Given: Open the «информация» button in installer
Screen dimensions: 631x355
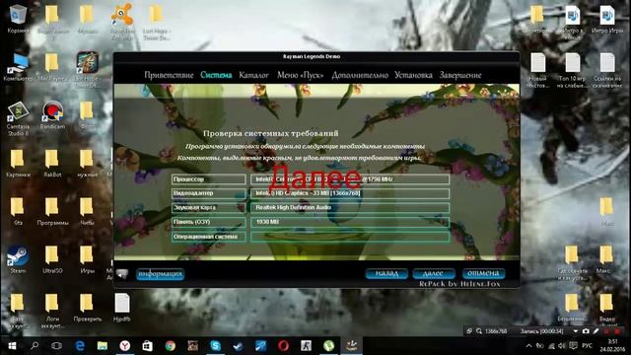Looking at the screenshot, I should tap(160, 274).
